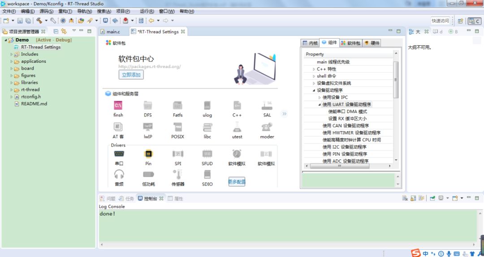Open the utest component icon

click(x=237, y=127)
